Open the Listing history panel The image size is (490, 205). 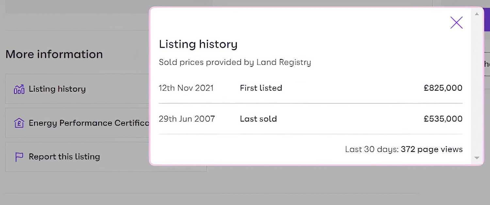click(57, 89)
